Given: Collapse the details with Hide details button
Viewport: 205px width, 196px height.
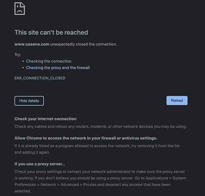Looking at the screenshot, I should tap(29, 101).
